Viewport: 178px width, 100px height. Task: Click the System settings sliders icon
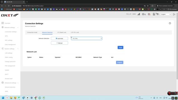click(x=3, y=49)
